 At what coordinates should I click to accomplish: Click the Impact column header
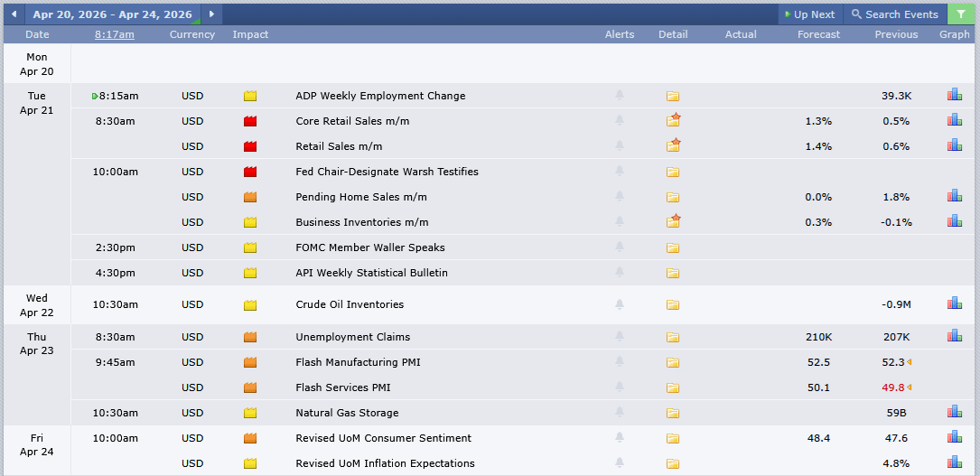[250, 34]
